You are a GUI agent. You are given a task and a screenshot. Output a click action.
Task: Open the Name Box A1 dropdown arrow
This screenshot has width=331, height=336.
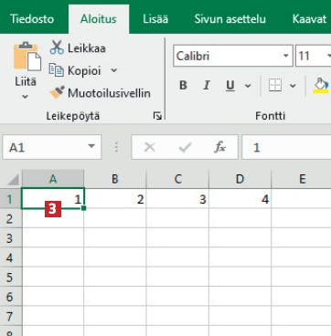(x=91, y=146)
